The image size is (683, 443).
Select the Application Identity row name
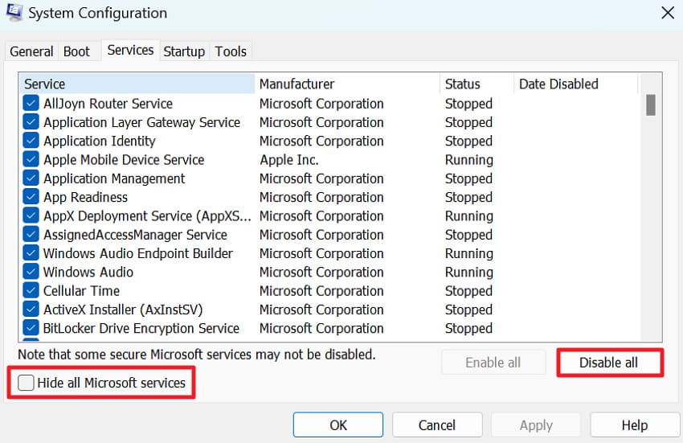(100, 141)
